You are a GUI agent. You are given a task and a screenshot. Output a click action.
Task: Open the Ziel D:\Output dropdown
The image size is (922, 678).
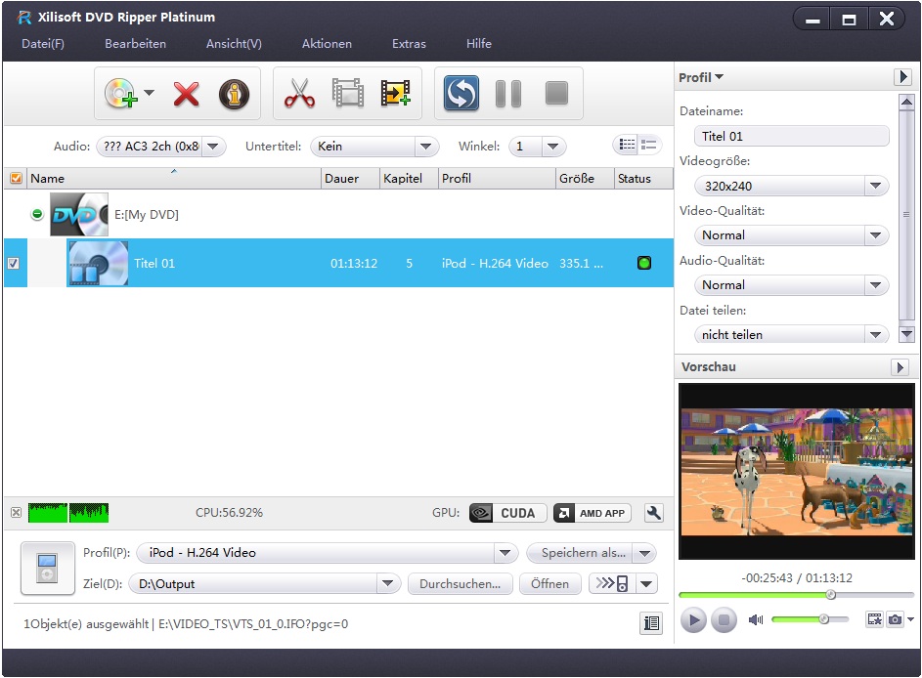point(387,583)
